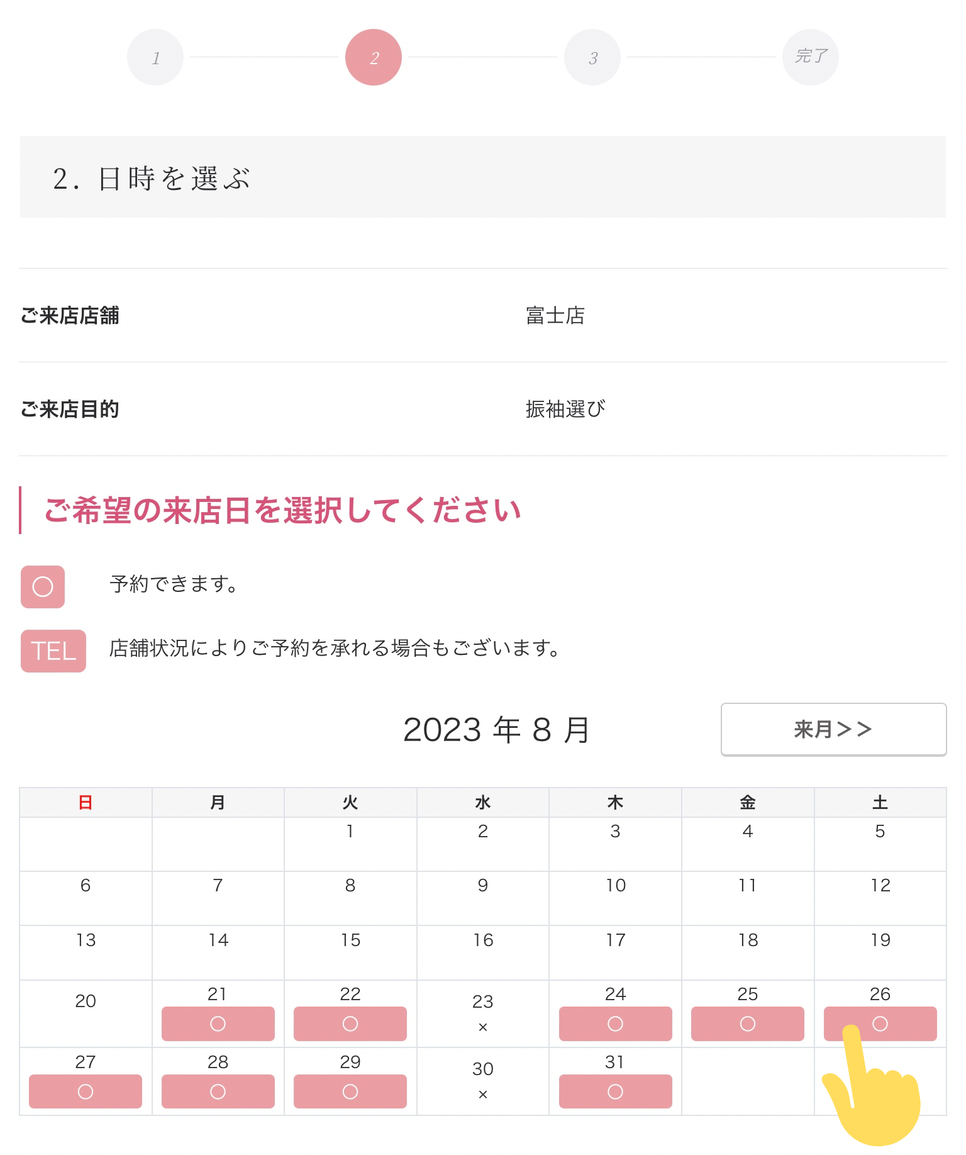This screenshot has height=1155, width=966.
Task: Select available slot on August 22
Action: pos(350,1024)
